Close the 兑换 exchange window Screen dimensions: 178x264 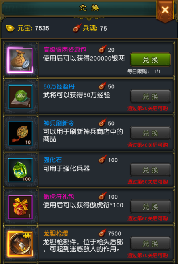pos(165,10)
